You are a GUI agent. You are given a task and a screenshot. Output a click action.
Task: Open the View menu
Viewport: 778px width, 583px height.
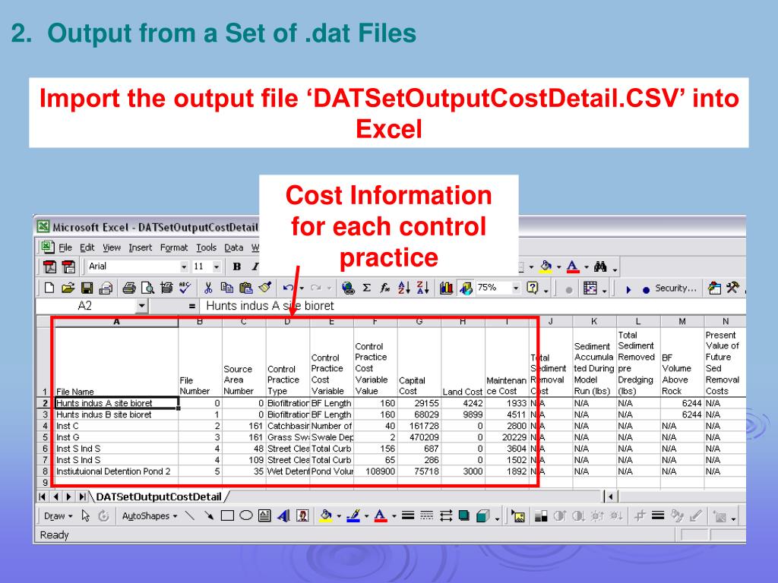click(112, 247)
